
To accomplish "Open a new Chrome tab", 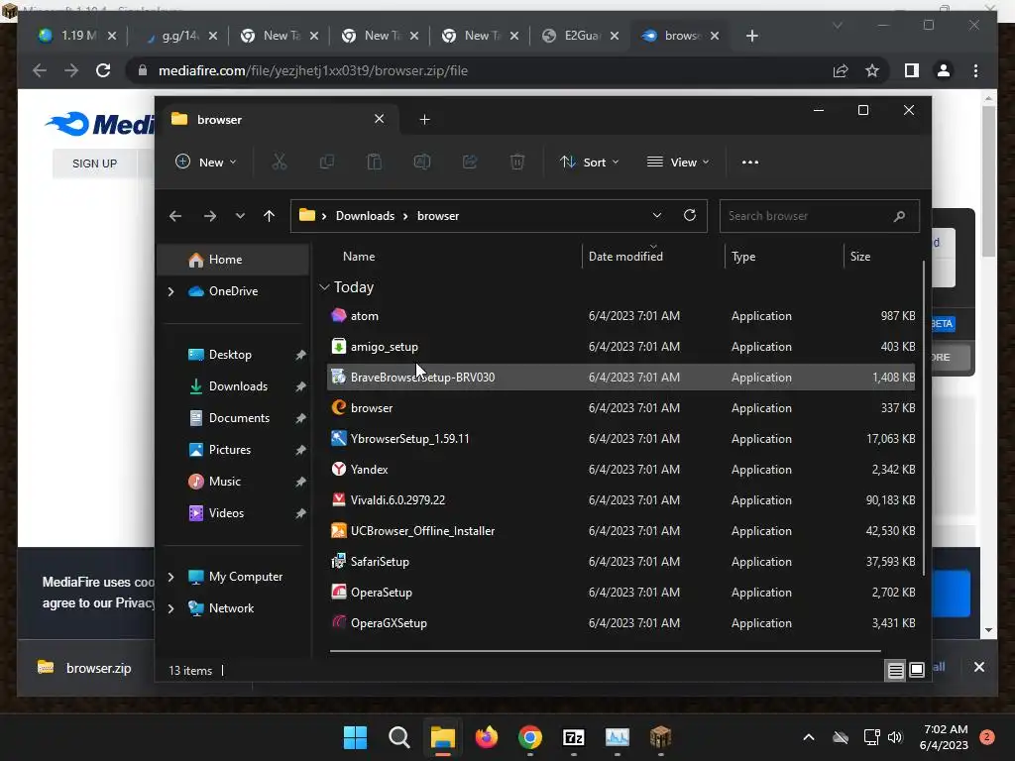I will click(751, 36).
